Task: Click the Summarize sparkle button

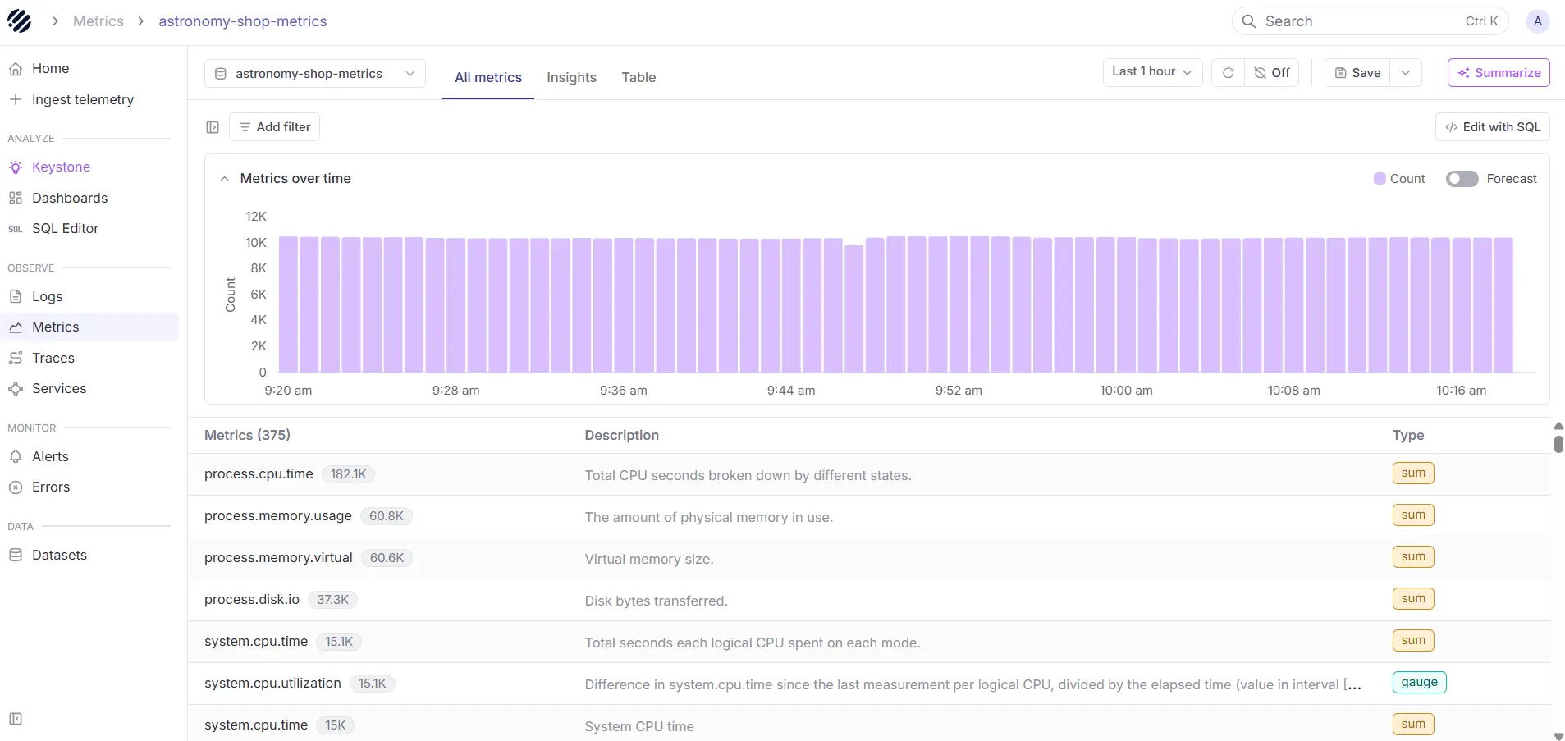Action: coord(1499,73)
